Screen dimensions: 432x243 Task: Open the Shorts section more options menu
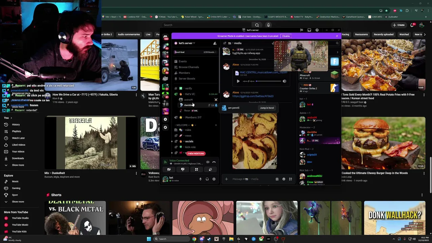click(x=422, y=195)
